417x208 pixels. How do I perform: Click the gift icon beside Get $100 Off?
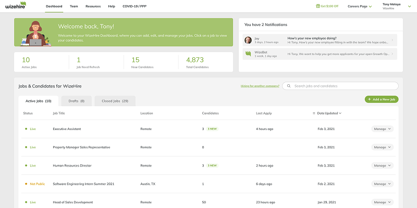(317, 6)
